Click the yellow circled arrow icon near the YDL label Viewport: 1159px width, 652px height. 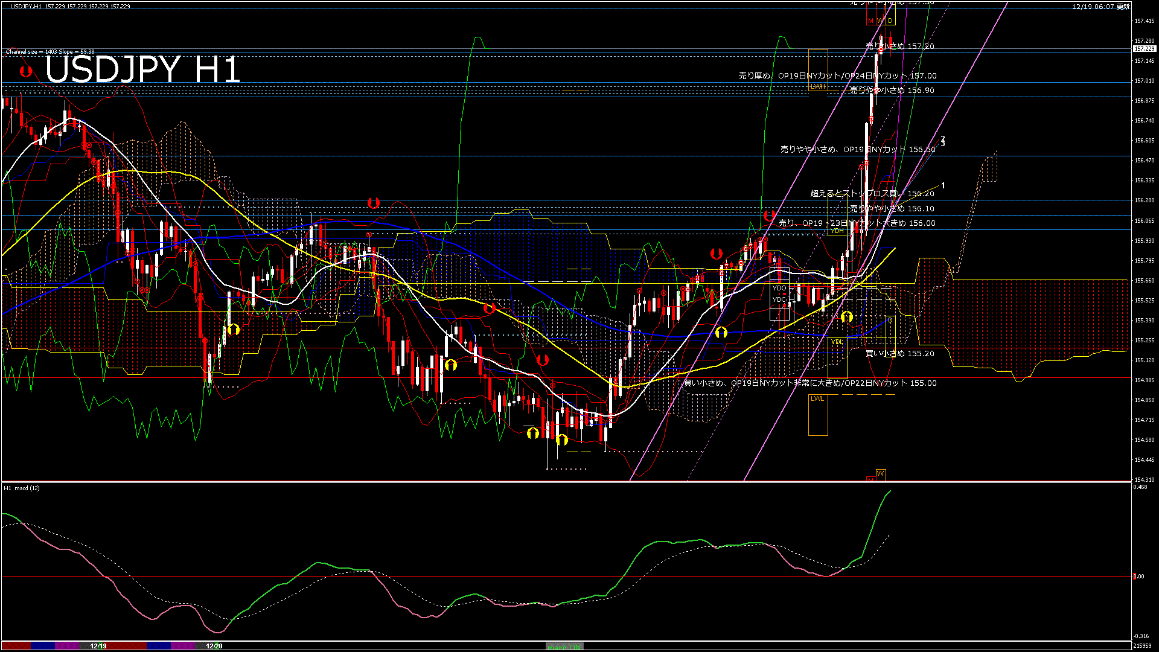point(847,316)
